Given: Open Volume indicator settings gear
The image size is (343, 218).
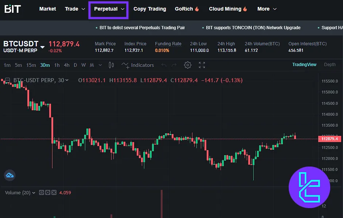Looking at the screenshot, I should click(x=48, y=192).
